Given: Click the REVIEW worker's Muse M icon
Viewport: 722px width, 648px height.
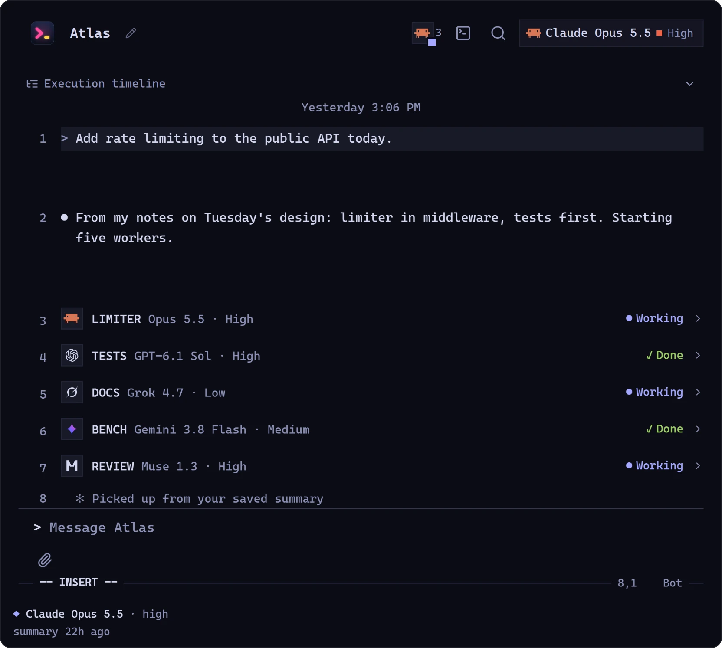Looking at the screenshot, I should (x=72, y=466).
